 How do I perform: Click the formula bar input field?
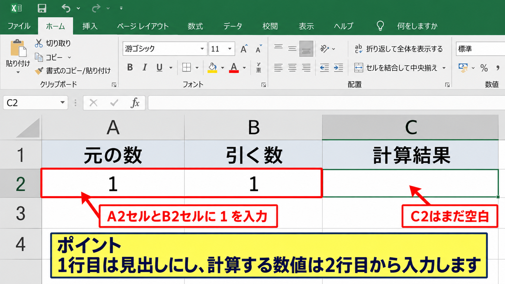[326, 103]
